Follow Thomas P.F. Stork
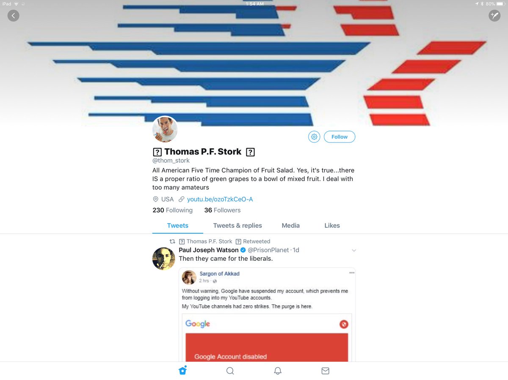 pos(340,137)
